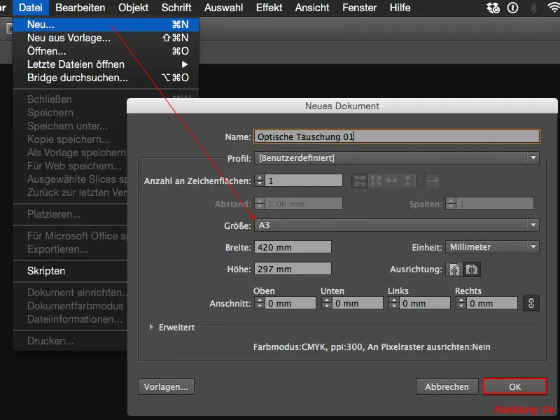Open the Fenster menu

(x=359, y=8)
